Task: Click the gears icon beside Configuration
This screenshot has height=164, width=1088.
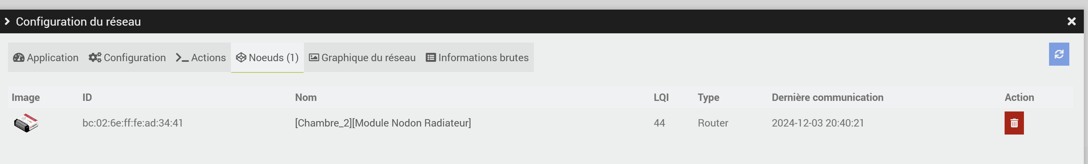Action: tap(95, 58)
